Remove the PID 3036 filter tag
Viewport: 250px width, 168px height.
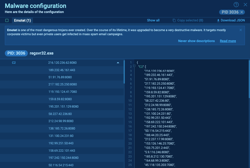pos(242,12)
